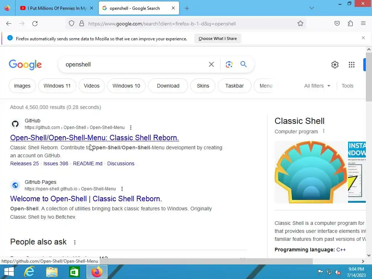
Task: Open the Tools search options
Action: tap(347, 86)
